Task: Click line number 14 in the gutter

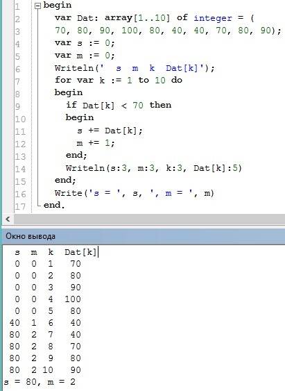Action: coord(20,169)
